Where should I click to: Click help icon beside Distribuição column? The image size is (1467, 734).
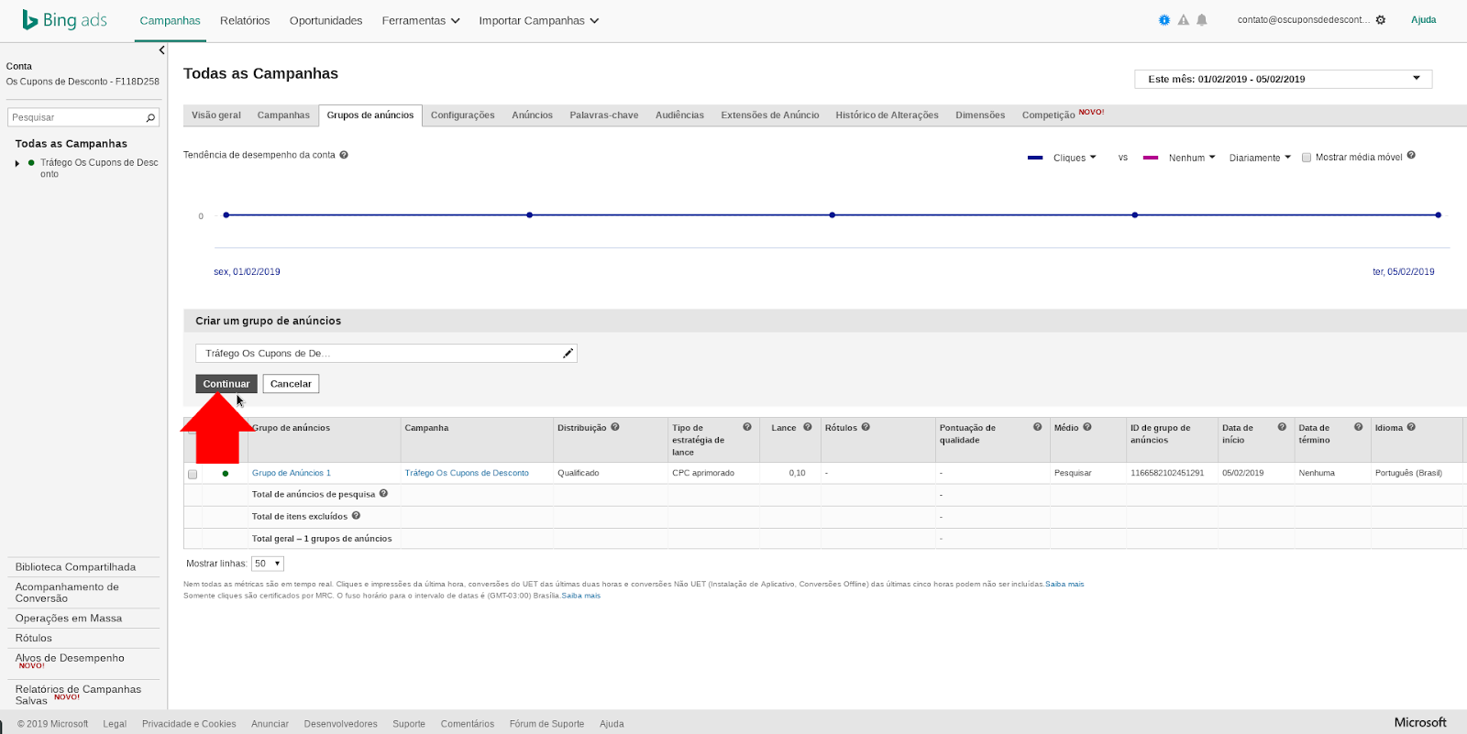615,427
